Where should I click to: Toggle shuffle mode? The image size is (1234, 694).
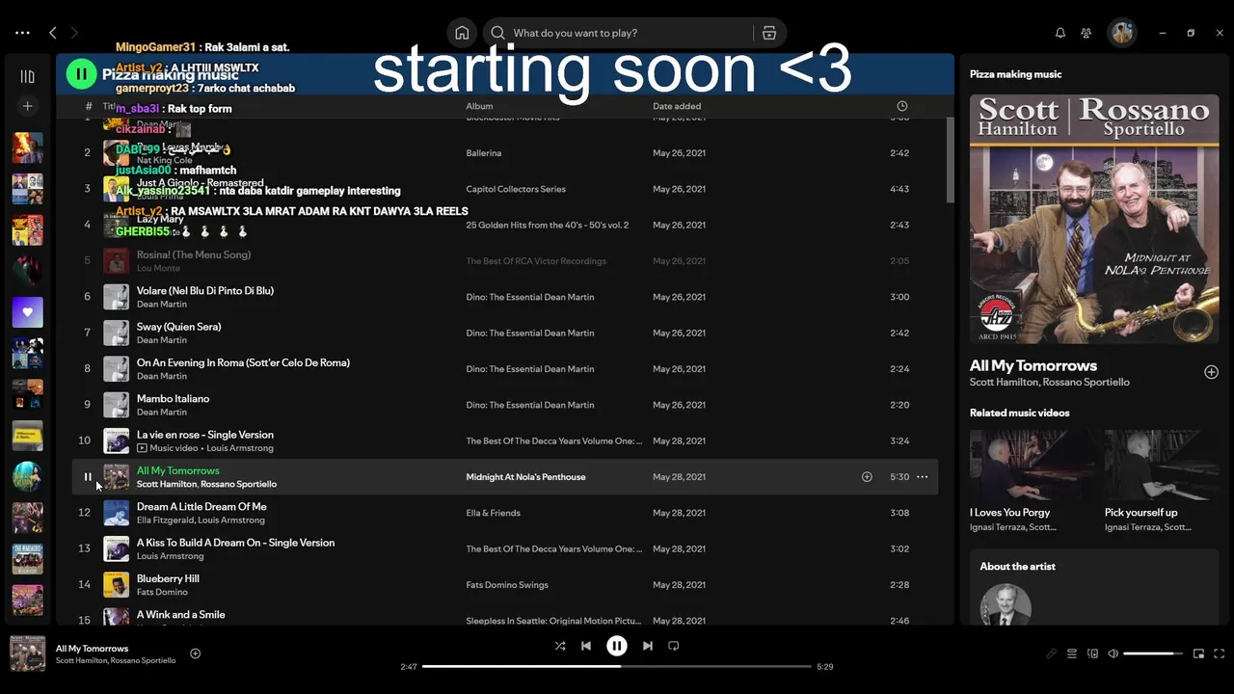560,646
